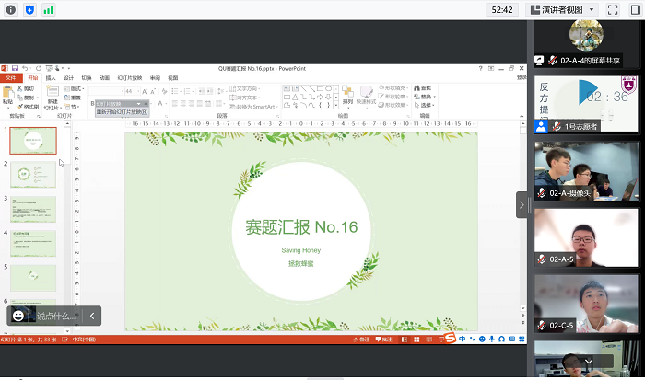Toggle the 批注 comments pane

pyautogui.click(x=384, y=340)
